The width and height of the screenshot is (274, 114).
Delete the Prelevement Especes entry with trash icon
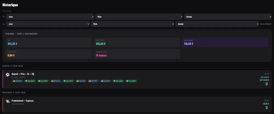click(267, 107)
